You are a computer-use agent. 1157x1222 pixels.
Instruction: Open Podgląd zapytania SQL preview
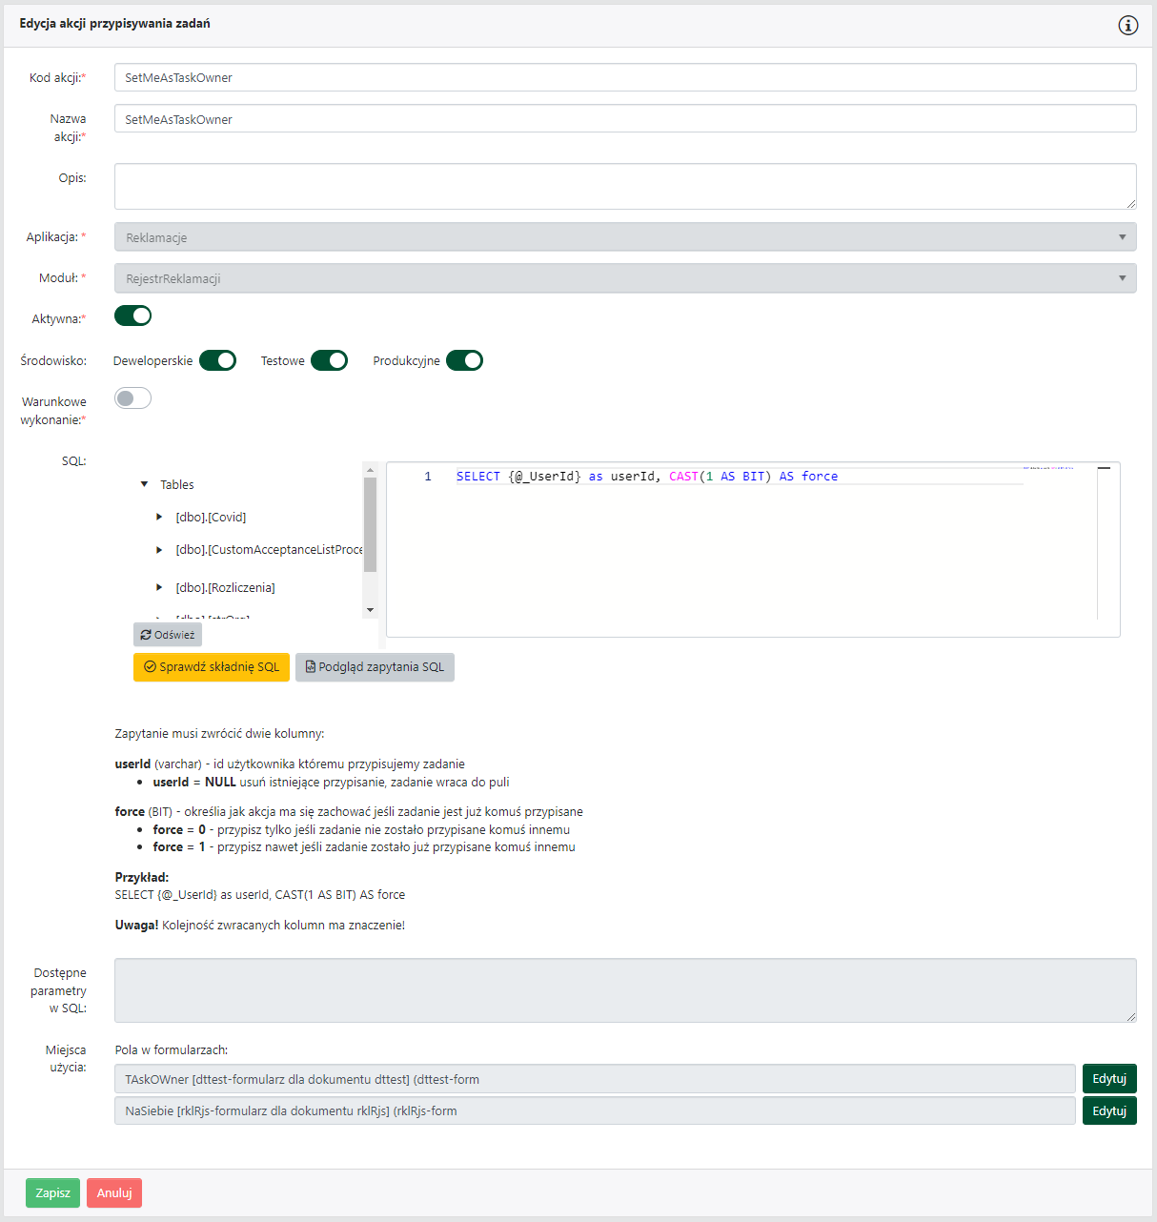click(x=375, y=667)
